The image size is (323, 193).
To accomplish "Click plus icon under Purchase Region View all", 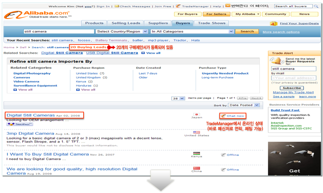I will pos(78,90).
